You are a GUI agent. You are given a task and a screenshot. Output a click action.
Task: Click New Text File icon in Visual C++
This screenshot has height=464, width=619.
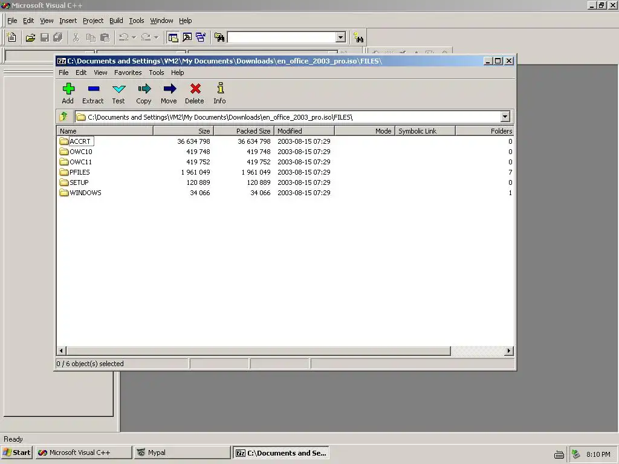coord(11,37)
